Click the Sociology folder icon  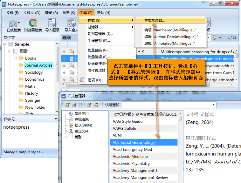point(21,72)
